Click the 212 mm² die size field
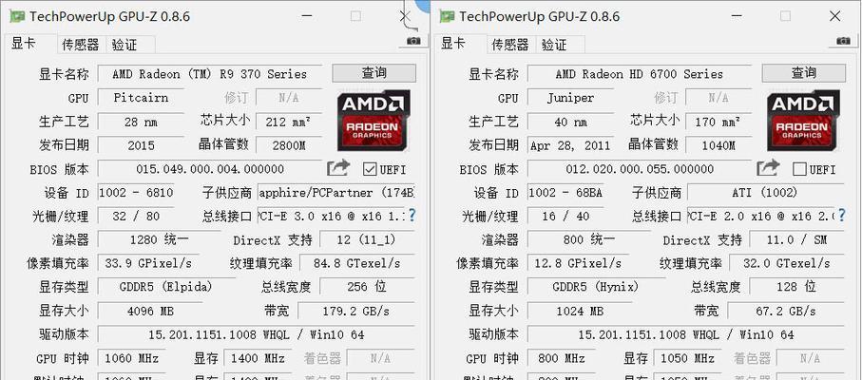 (289, 122)
